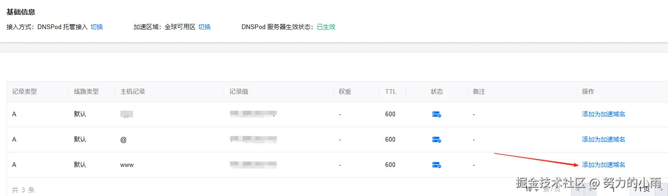Click the TTL column header
The width and height of the screenshot is (668, 196).
391,91
